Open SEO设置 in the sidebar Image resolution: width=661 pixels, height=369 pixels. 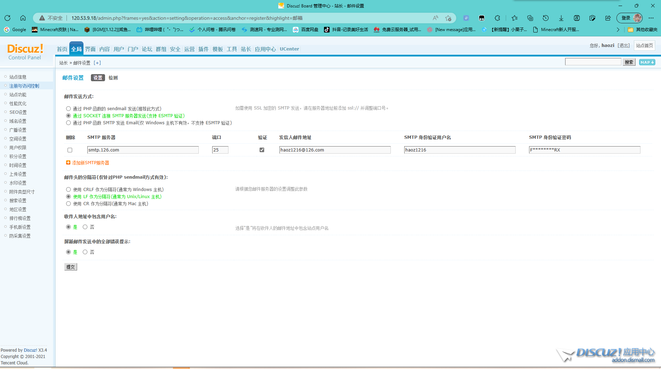click(x=18, y=112)
